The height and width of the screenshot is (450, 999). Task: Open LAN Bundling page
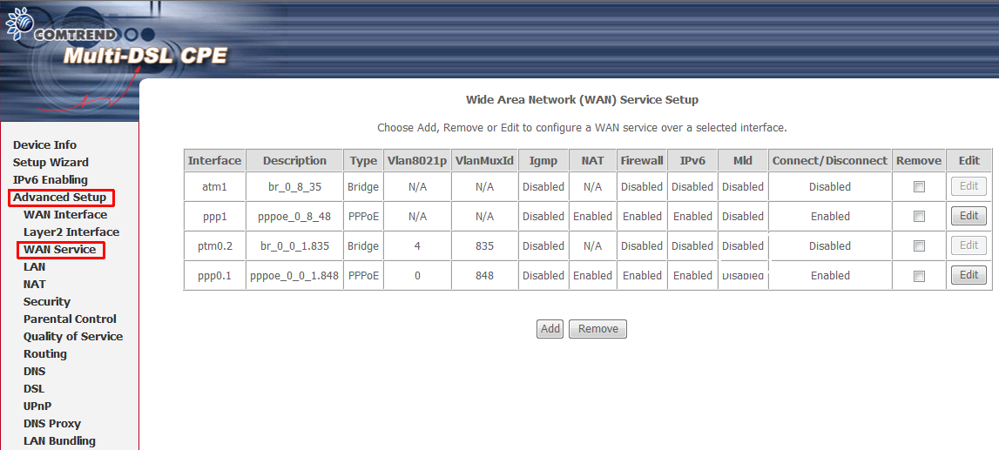59,441
